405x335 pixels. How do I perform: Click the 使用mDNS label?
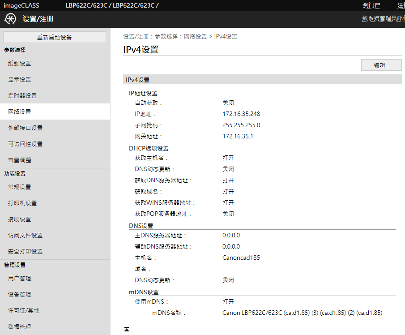(x=151, y=302)
